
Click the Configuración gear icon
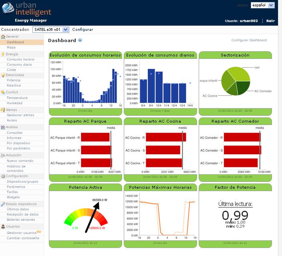(x=3, y=176)
